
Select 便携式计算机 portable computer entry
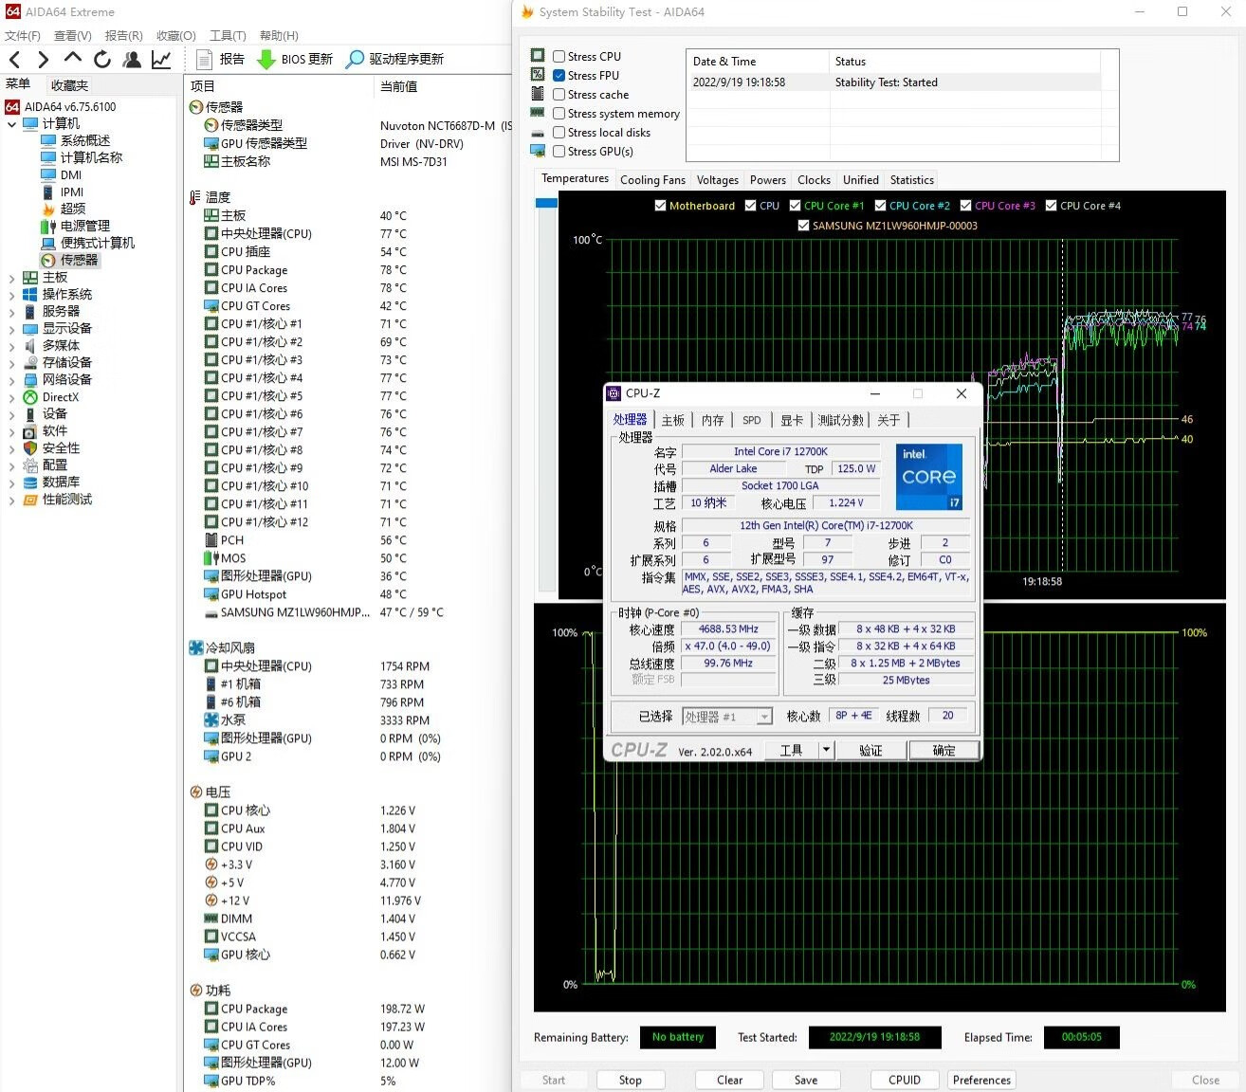[x=88, y=243]
